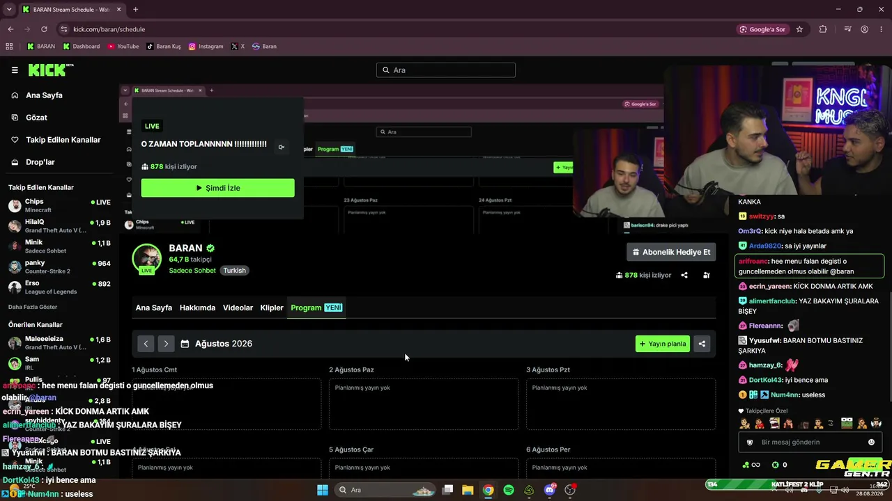Click the 2 Ağustos Paz schedule cell

tap(424, 404)
